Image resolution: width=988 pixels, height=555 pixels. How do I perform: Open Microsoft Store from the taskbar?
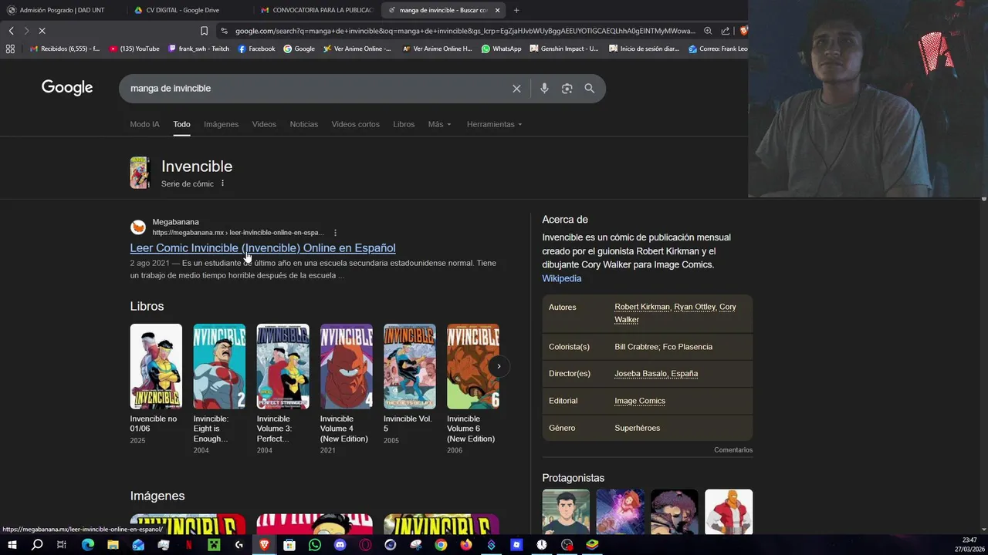(289, 545)
